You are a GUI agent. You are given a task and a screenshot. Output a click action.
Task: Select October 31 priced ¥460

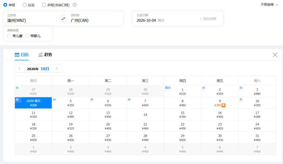pos(257,138)
